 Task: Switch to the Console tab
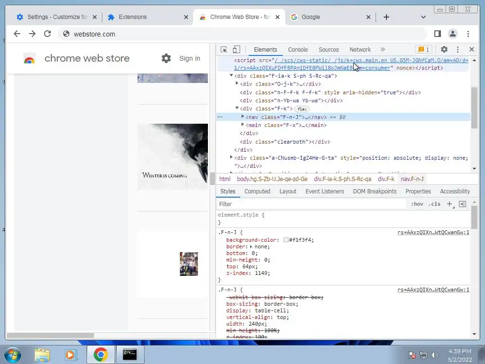[298, 49]
